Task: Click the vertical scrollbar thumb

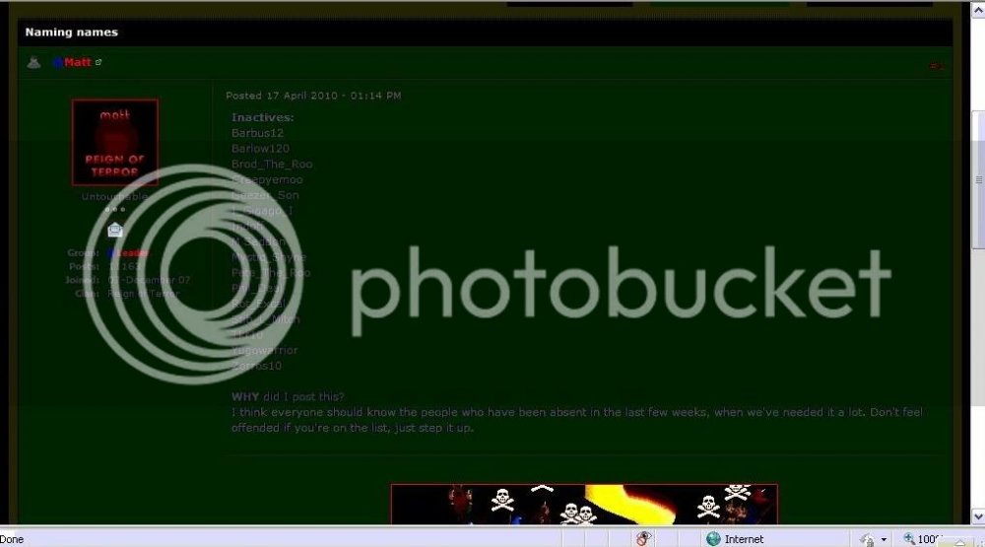Action: coord(978,179)
